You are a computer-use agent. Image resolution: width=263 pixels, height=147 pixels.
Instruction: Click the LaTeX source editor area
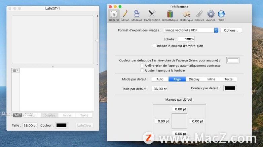[57, 90]
